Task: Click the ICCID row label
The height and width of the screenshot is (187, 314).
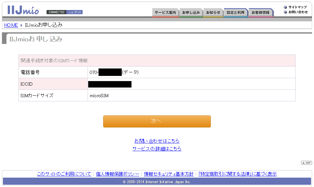Action: (53, 84)
